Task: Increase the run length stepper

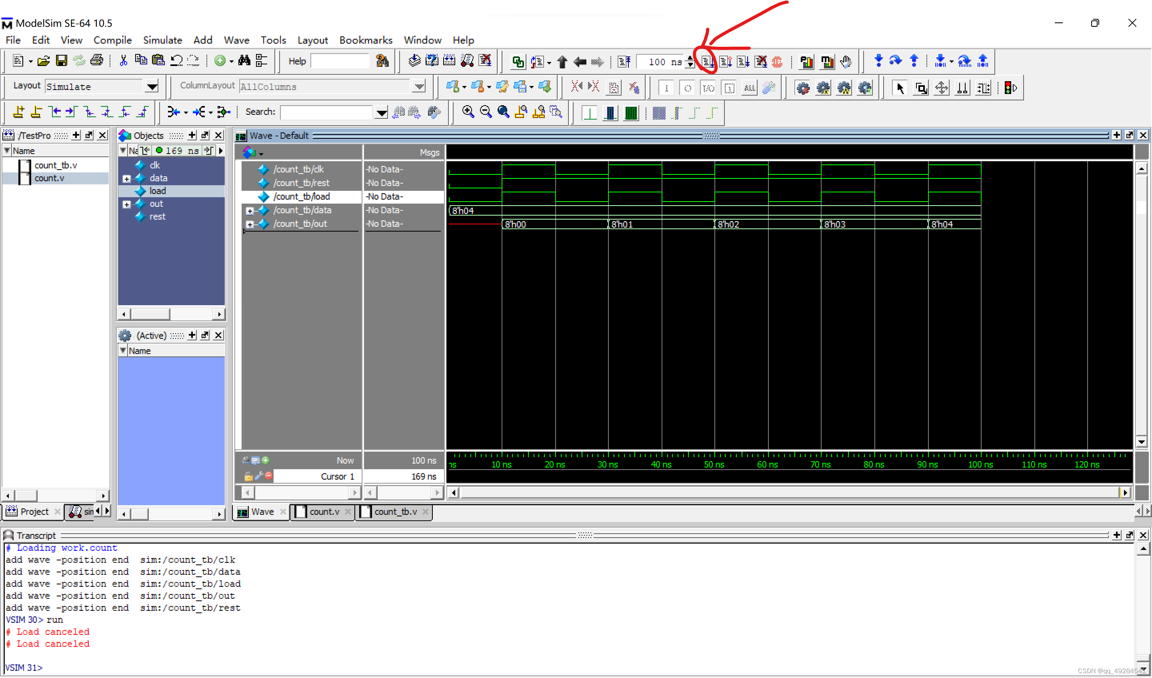Action: 689,58
